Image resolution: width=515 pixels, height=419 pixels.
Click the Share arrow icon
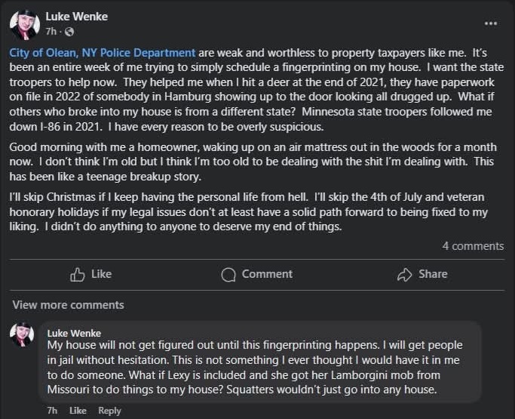pos(404,275)
